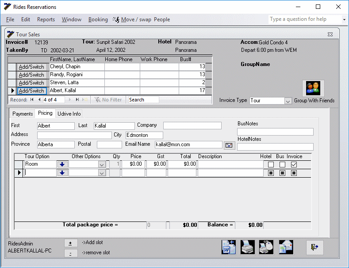Open the Reports menu
The image size is (349, 268).
(x=46, y=19)
